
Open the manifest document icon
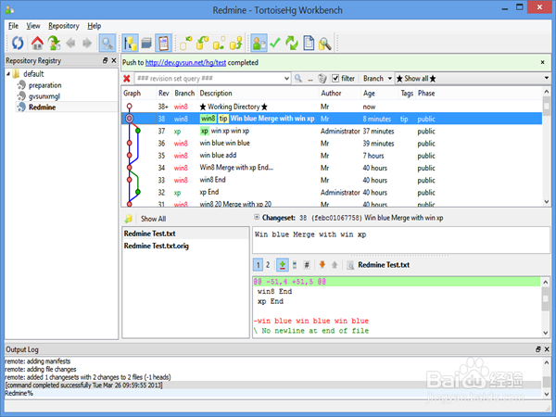309,44
